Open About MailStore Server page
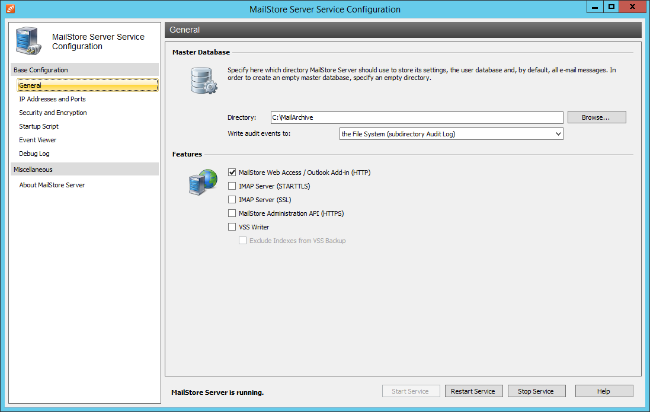650x412 pixels. coord(52,185)
